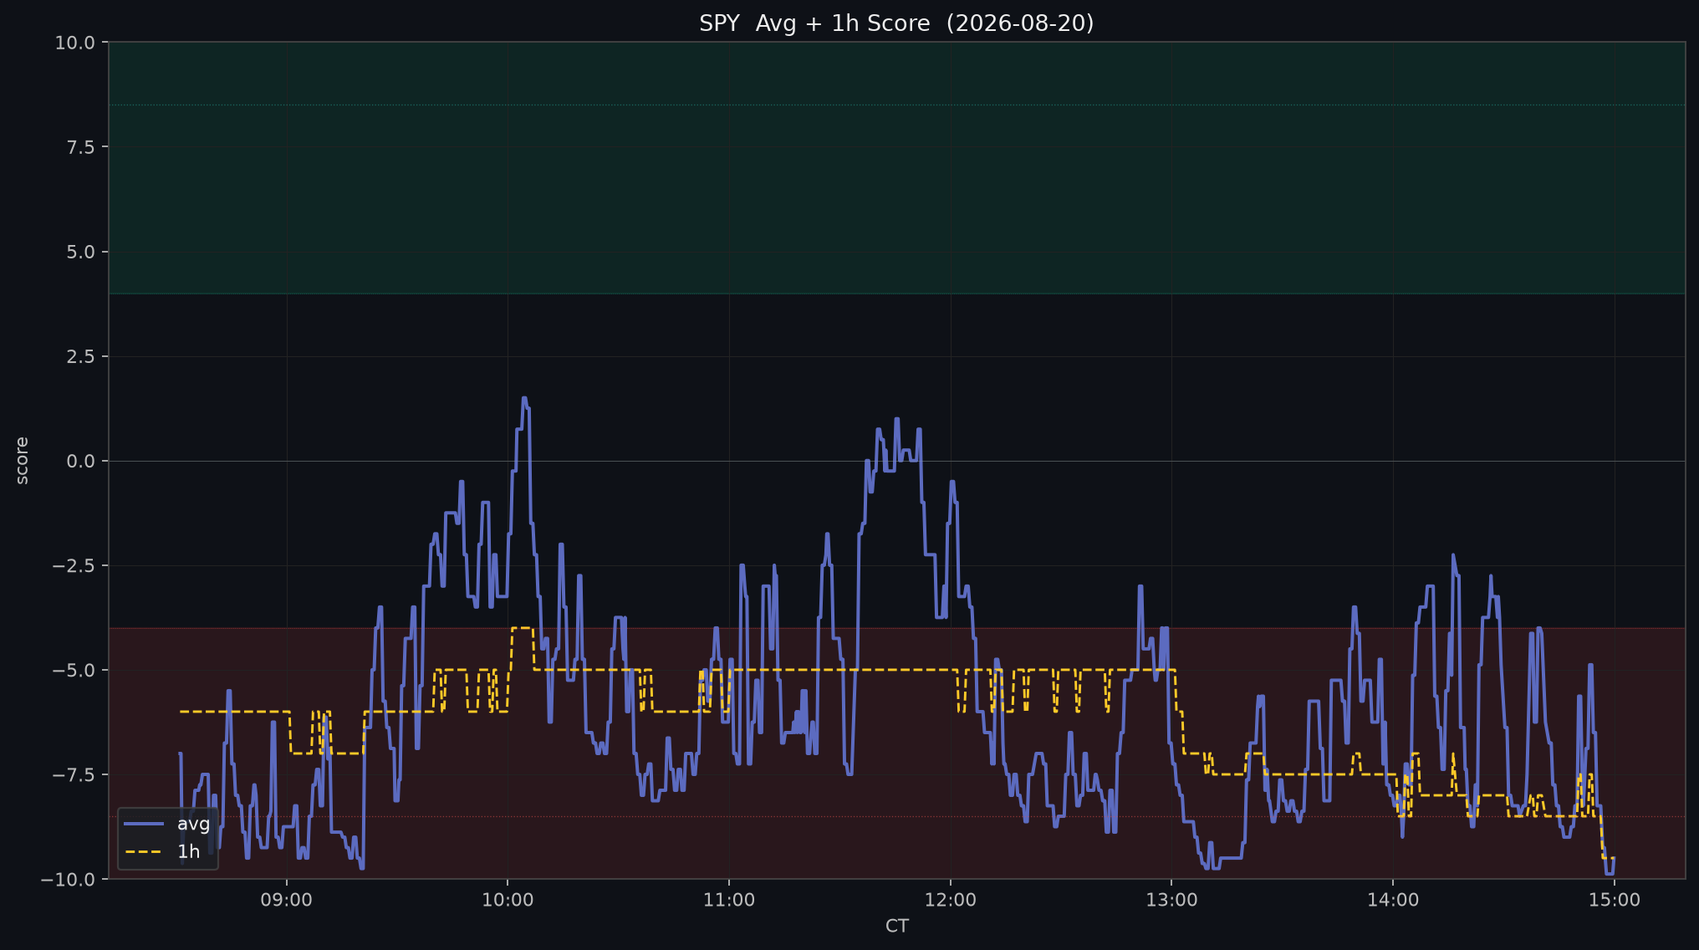The height and width of the screenshot is (950, 1699).
Task: Click the 5.0 y-axis tick label
Action: pos(81,252)
